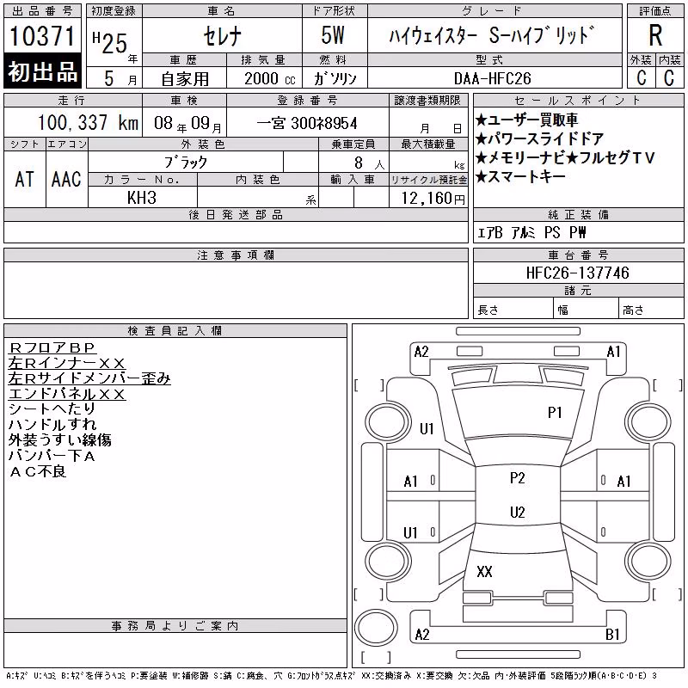Click the エンドパネルXX underlined note

pos(67,394)
